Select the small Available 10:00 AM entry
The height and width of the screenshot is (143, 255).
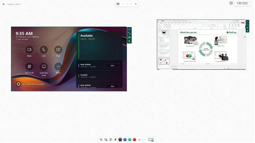pyautogui.click(x=99, y=76)
